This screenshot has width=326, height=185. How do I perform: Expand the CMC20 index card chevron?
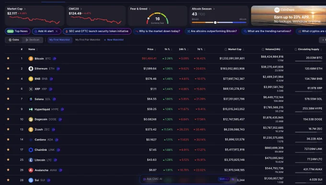pos(81,9)
